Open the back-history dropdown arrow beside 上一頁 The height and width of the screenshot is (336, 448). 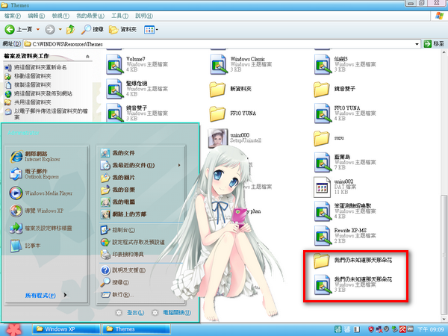[x=38, y=29]
